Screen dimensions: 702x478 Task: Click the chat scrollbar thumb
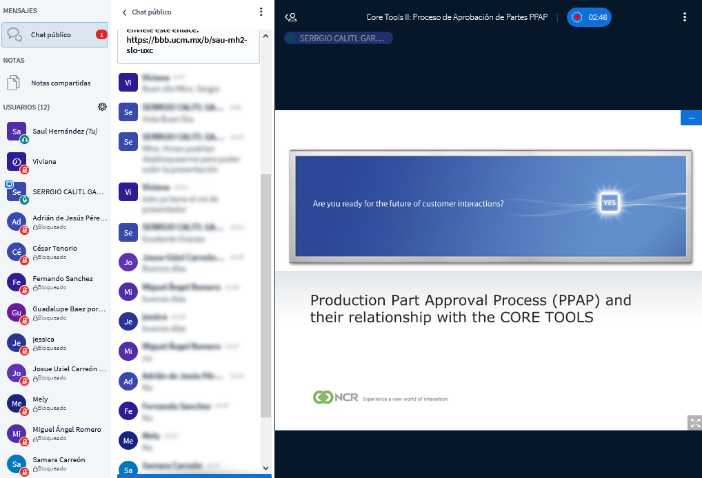266,295
